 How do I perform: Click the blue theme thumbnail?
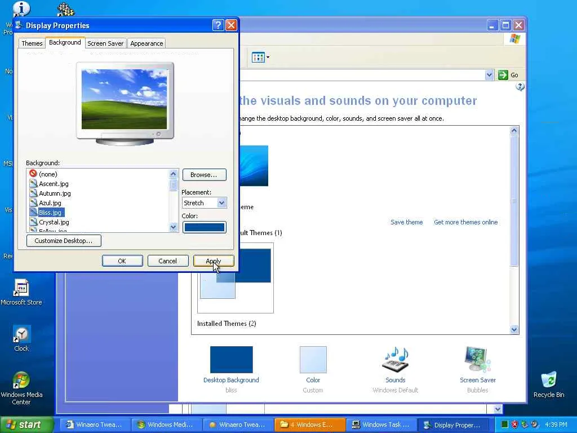254,166
